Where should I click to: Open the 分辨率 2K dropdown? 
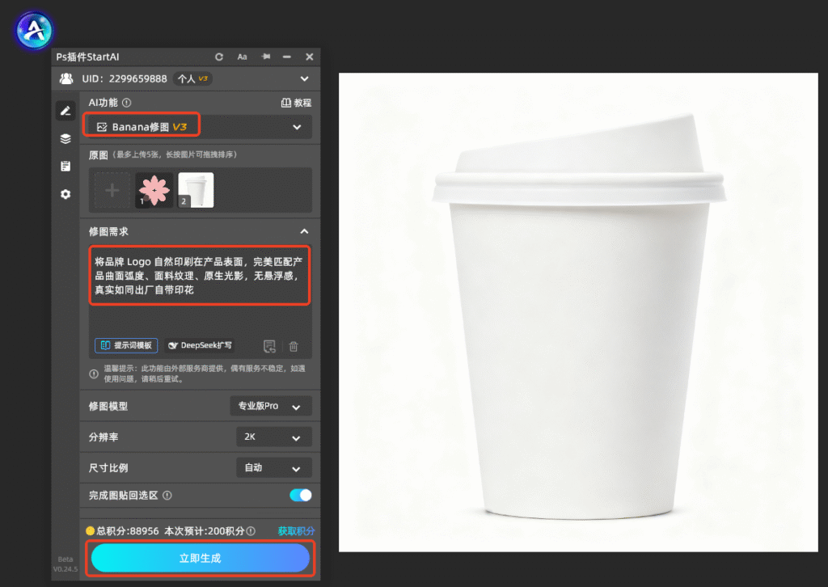(274, 437)
